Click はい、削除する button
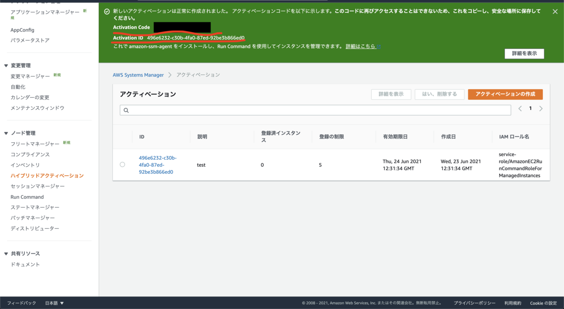 439,94
